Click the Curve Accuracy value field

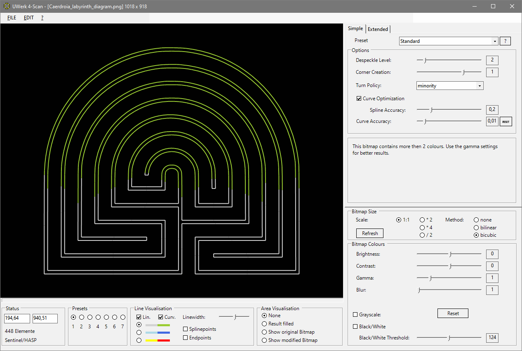pyautogui.click(x=492, y=121)
